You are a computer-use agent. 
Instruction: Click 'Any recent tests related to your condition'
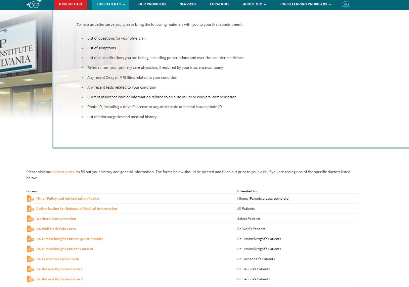(122, 87)
